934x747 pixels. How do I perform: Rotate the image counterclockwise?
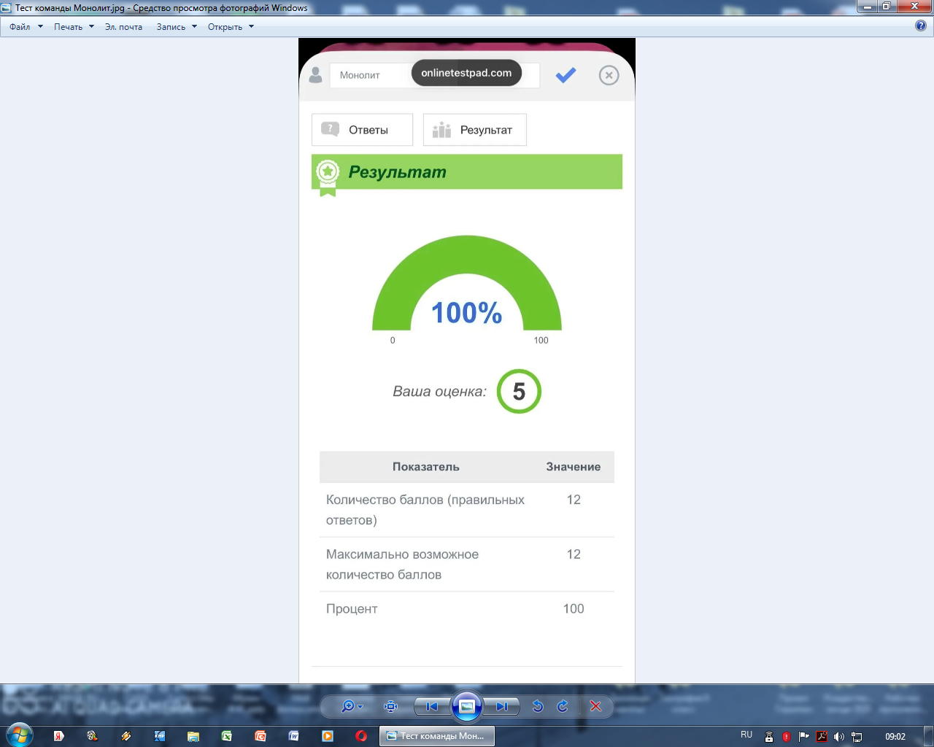(x=538, y=706)
